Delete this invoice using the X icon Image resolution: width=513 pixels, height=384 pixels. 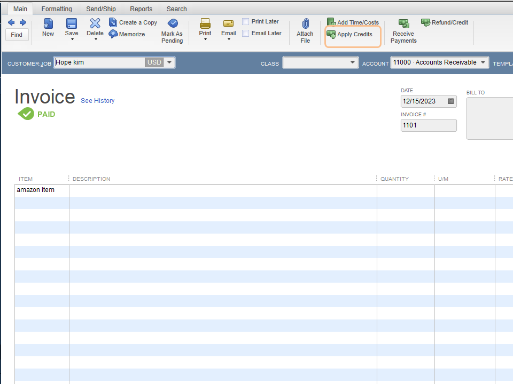95,23
